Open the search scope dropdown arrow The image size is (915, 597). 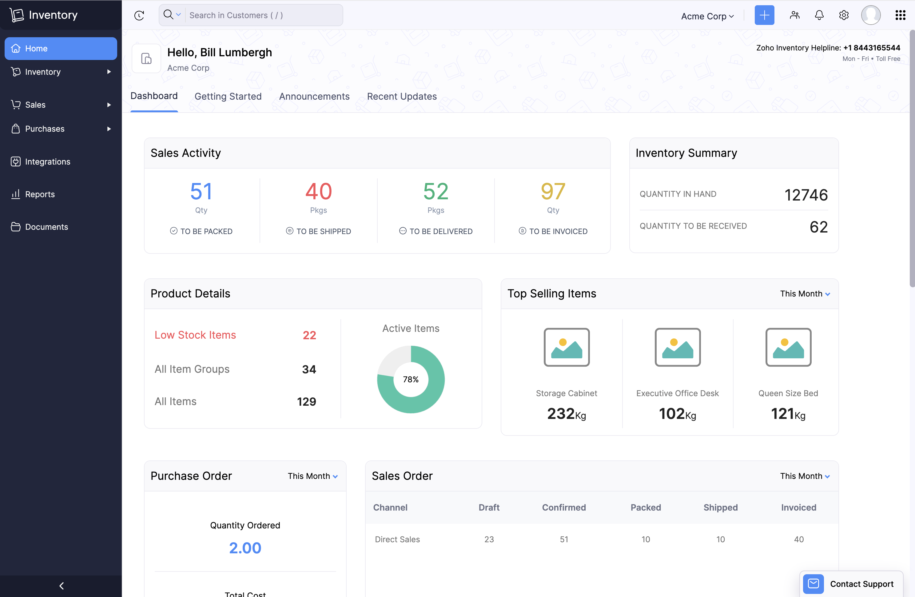point(178,14)
